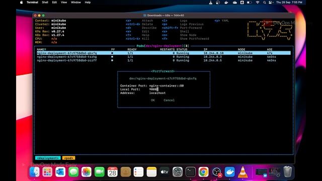
Task: Click the Logs Previous shortcut hint
Action: tap(183, 24)
